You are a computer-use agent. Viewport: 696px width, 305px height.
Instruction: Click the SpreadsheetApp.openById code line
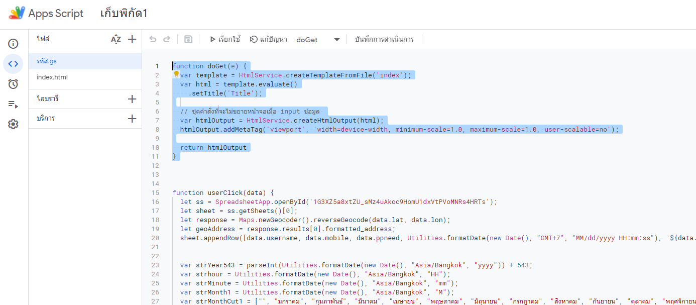point(339,201)
